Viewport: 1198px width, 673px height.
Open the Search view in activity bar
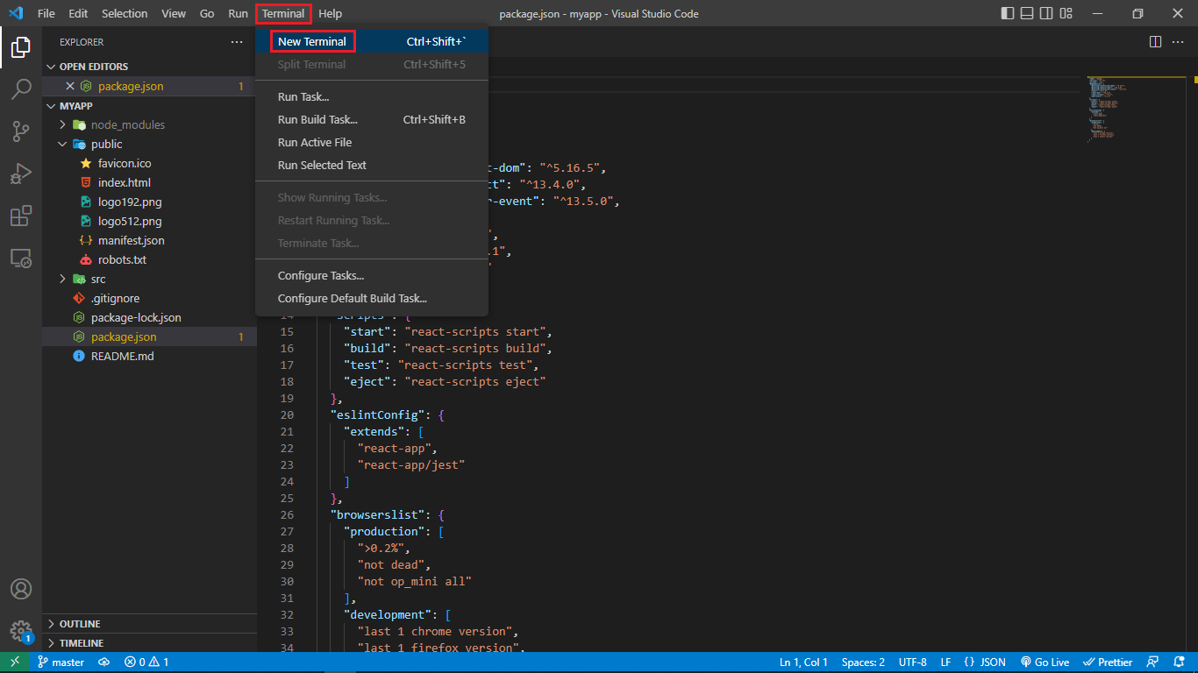pyautogui.click(x=21, y=89)
